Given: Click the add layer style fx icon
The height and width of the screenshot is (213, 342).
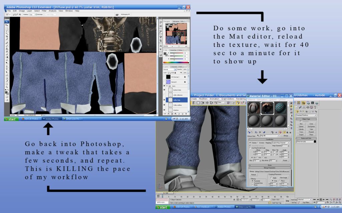Looking at the screenshot, I should (x=169, y=114).
